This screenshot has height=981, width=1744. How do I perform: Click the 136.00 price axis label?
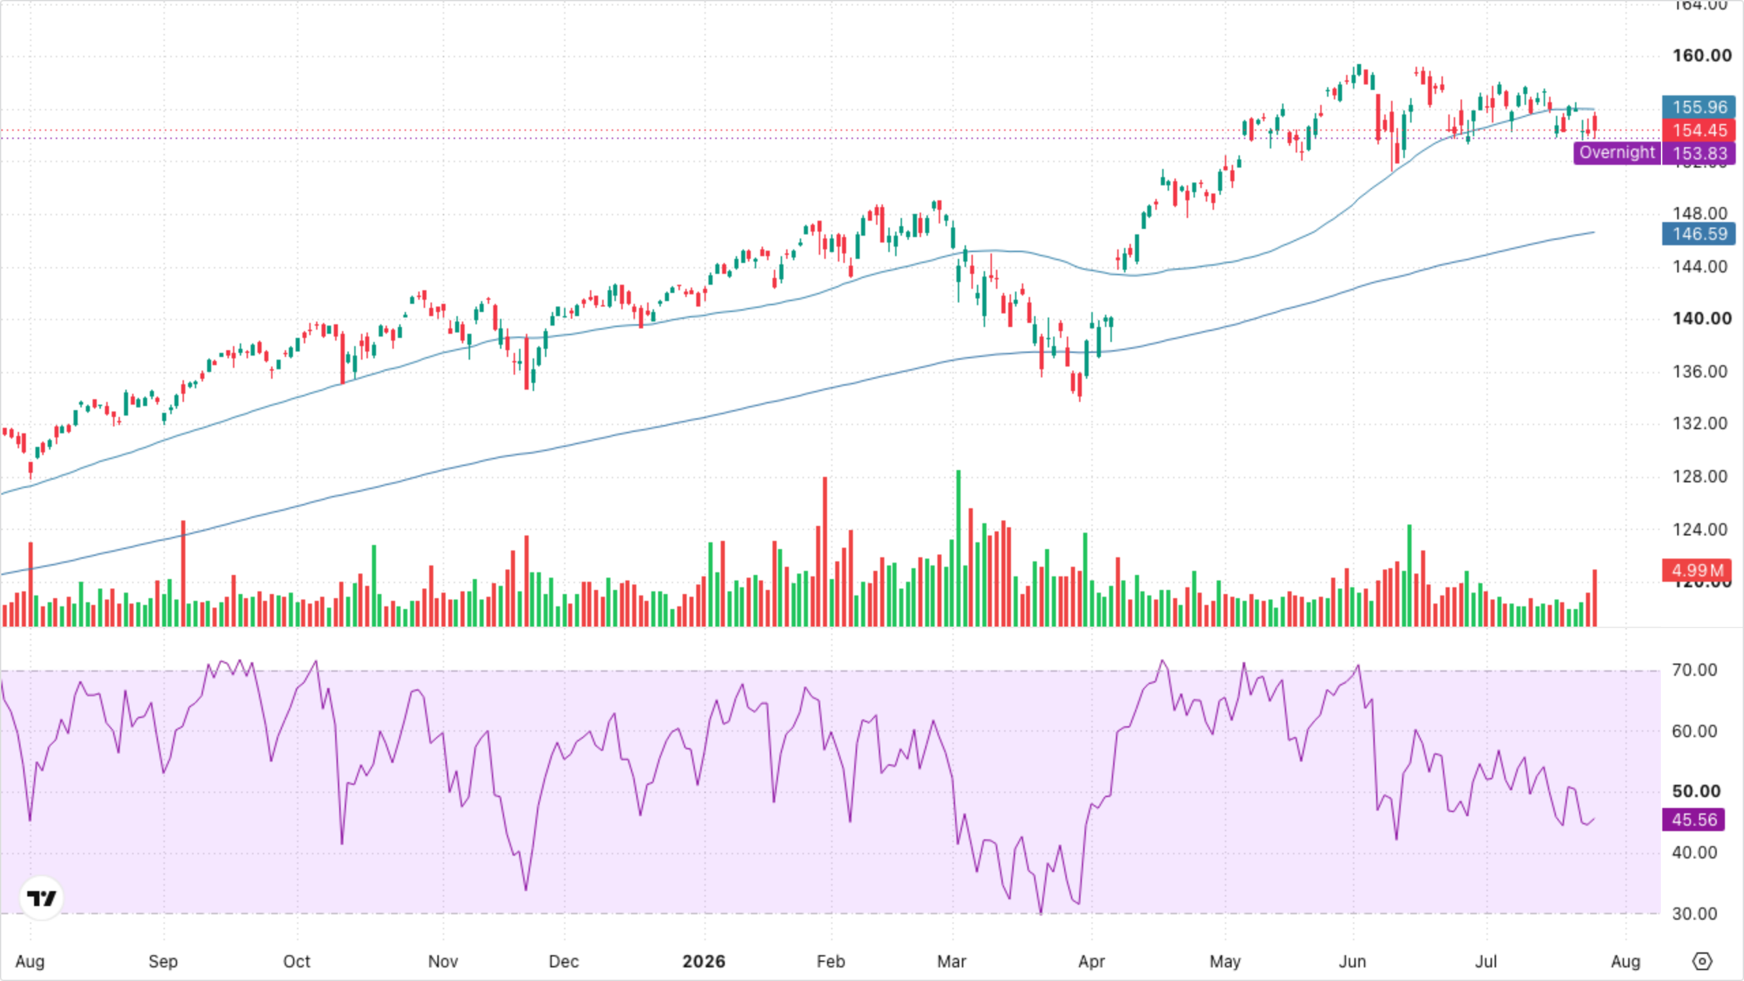pyautogui.click(x=1700, y=371)
